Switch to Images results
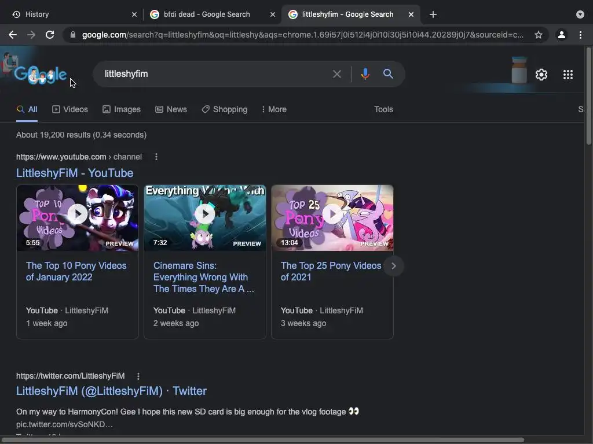The width and height of the screenshot is (593, 444). 122,109
